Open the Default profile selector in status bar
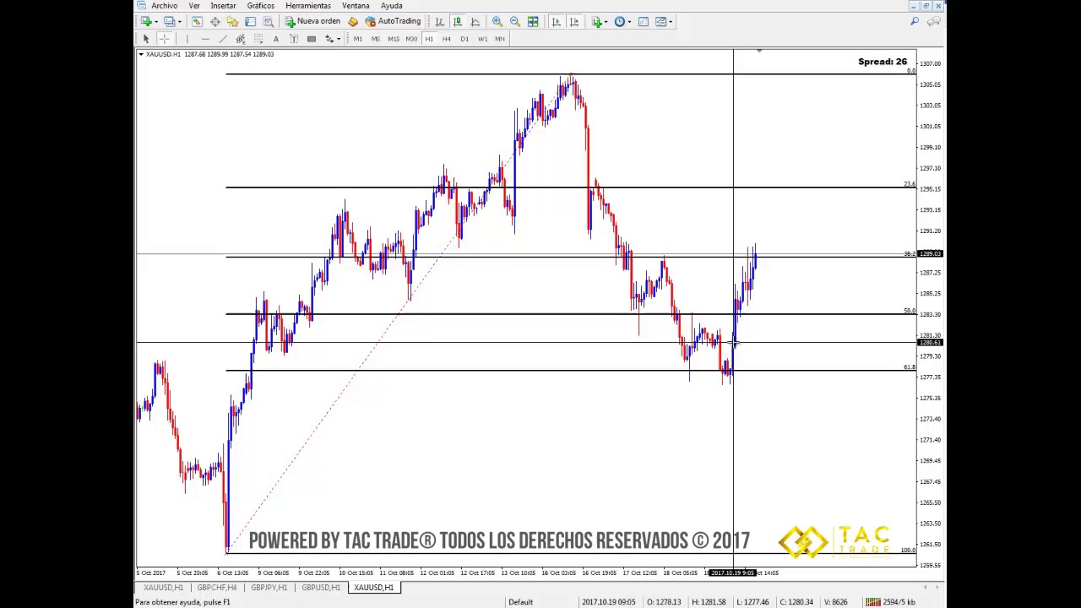The image size is (1081, 608). (x=520, y=602)
